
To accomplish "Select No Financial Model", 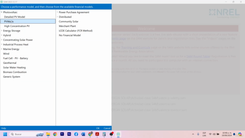I will pyautogui.click(x=70, y=35).
